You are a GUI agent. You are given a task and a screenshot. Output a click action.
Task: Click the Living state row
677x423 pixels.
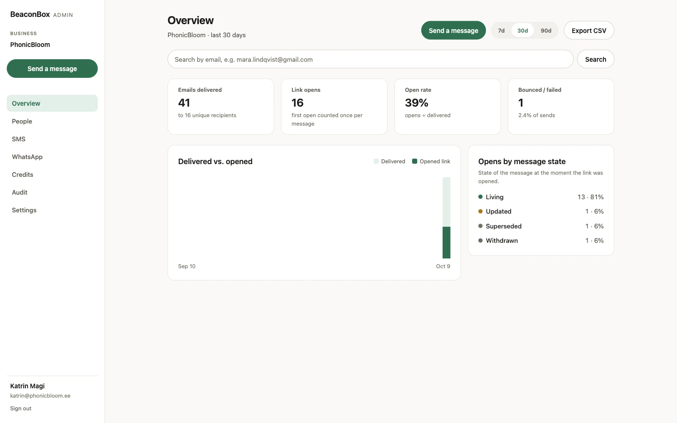[x=541, y=197]
